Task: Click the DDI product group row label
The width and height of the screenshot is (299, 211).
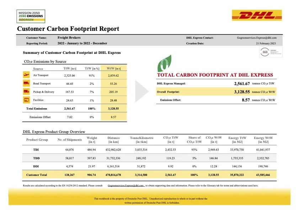Action: pyautogui.click(x=36, y=166)
